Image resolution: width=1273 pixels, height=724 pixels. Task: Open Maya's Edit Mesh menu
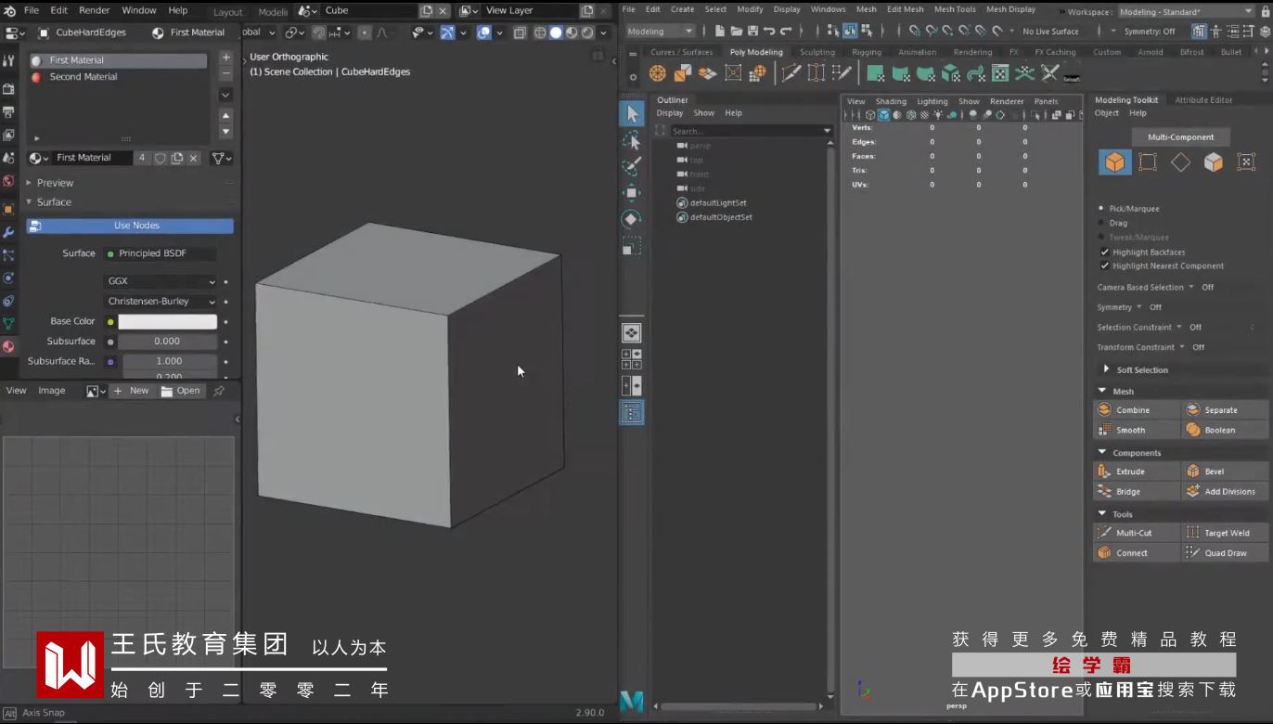click(x=905, y=9)
